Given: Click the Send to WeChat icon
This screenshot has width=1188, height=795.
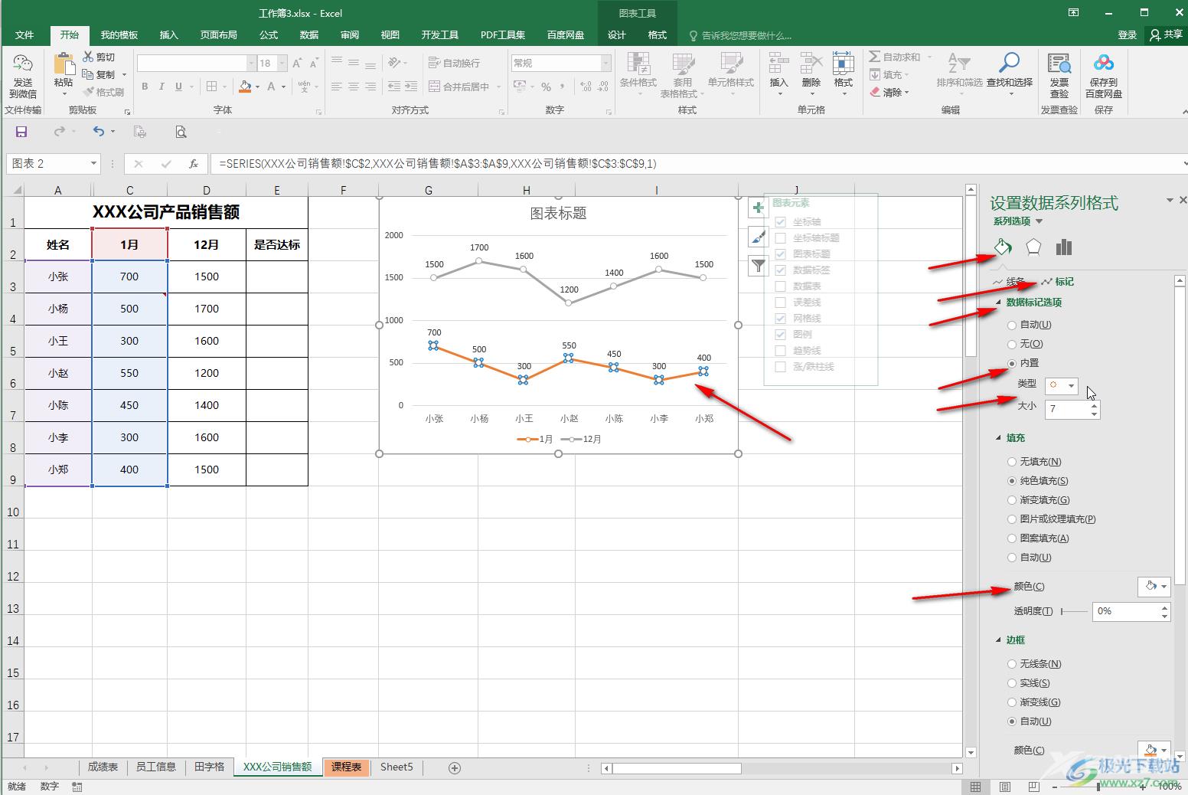Looking at the screenshot, I should (x=23, y=76).
